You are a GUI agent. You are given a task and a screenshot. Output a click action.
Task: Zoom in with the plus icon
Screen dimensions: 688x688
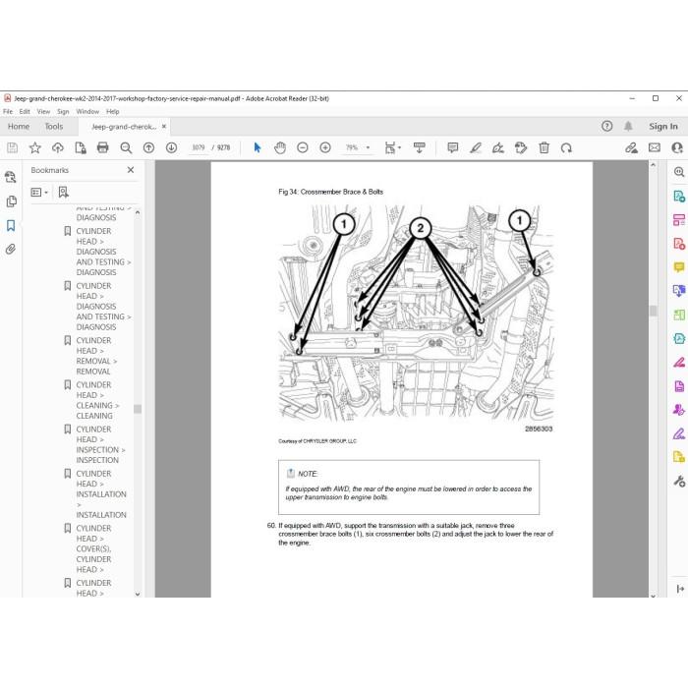pyautogui.click(x=325, y=147)
